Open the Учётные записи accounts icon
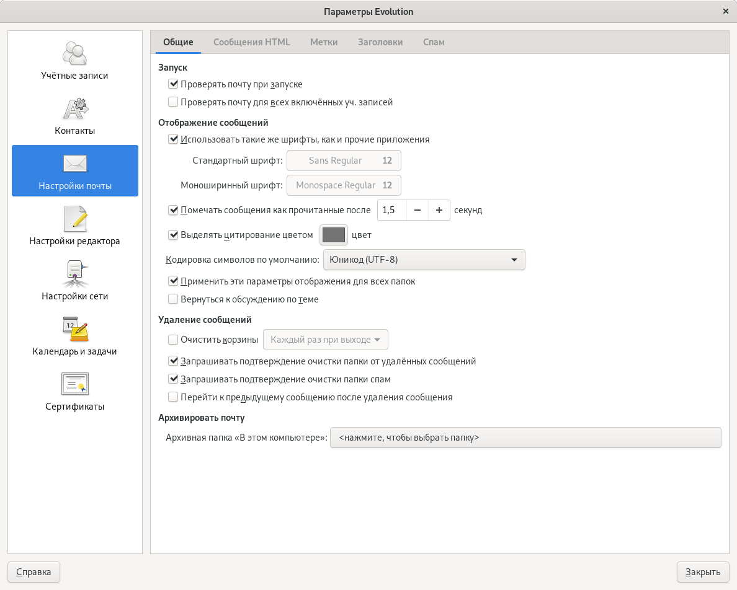737x590 pixels. point(74,53)
